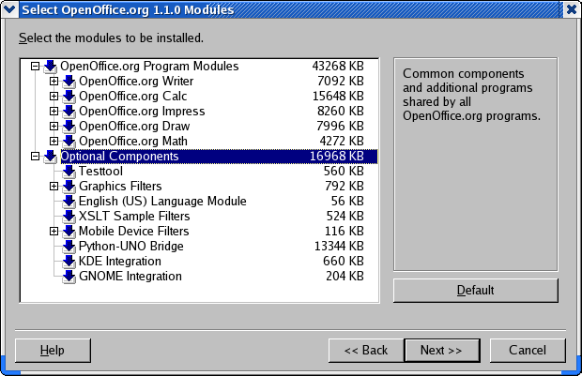This screenshot has height=376, width=582.
Task: Select the OpenOffice.org Writer label
Action: click(x=136, y=81)
